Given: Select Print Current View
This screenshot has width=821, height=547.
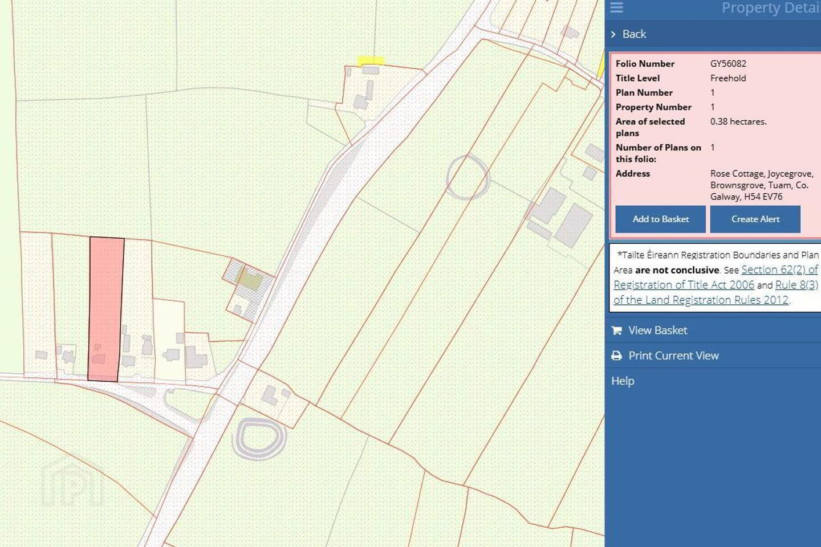Looking at the screenshot, I should [x=673, y=356].
